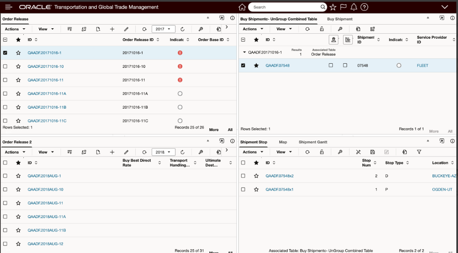This screenshot has height=253, width=458.
Task: Click grid view icon in Buy Shipment toolbar
Action: [x=372, y=29]
